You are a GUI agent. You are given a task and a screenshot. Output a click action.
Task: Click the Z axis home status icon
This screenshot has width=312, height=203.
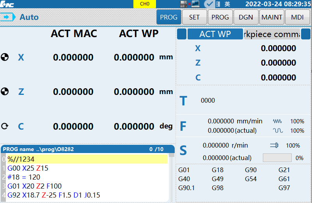pyautogui.click(x=5, y=92)
